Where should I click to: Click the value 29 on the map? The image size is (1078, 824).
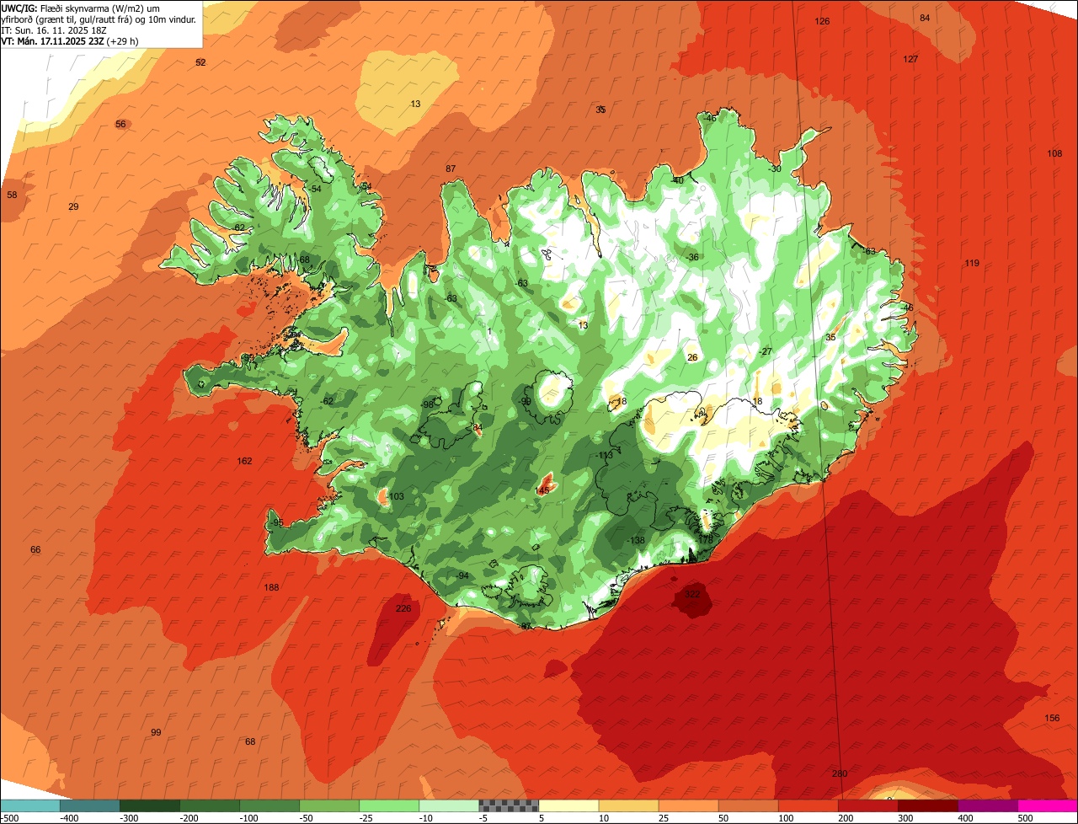[73, 206]
